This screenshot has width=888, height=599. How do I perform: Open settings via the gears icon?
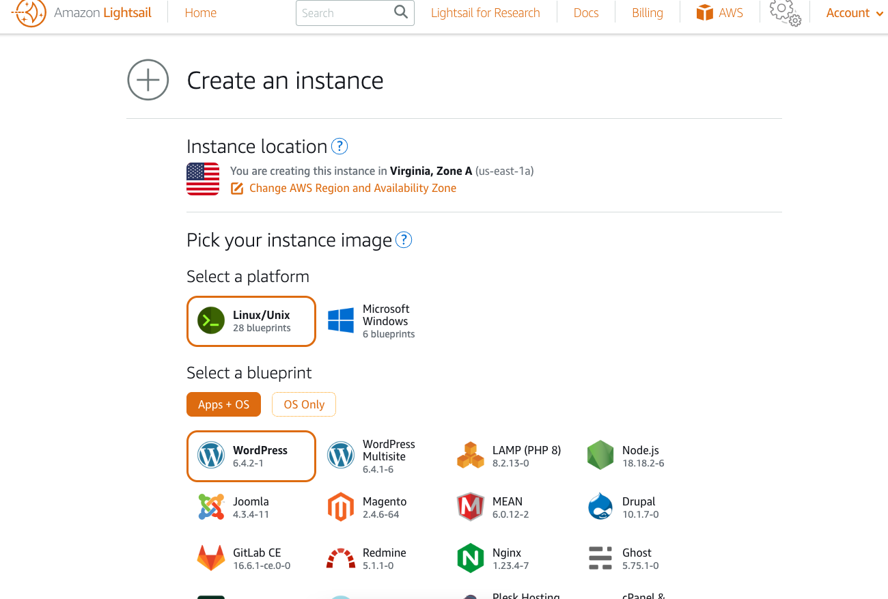(785, 13)
